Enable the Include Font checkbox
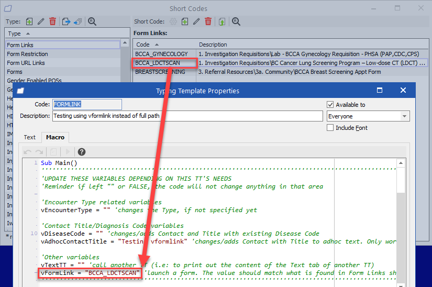 pos(330,128)
